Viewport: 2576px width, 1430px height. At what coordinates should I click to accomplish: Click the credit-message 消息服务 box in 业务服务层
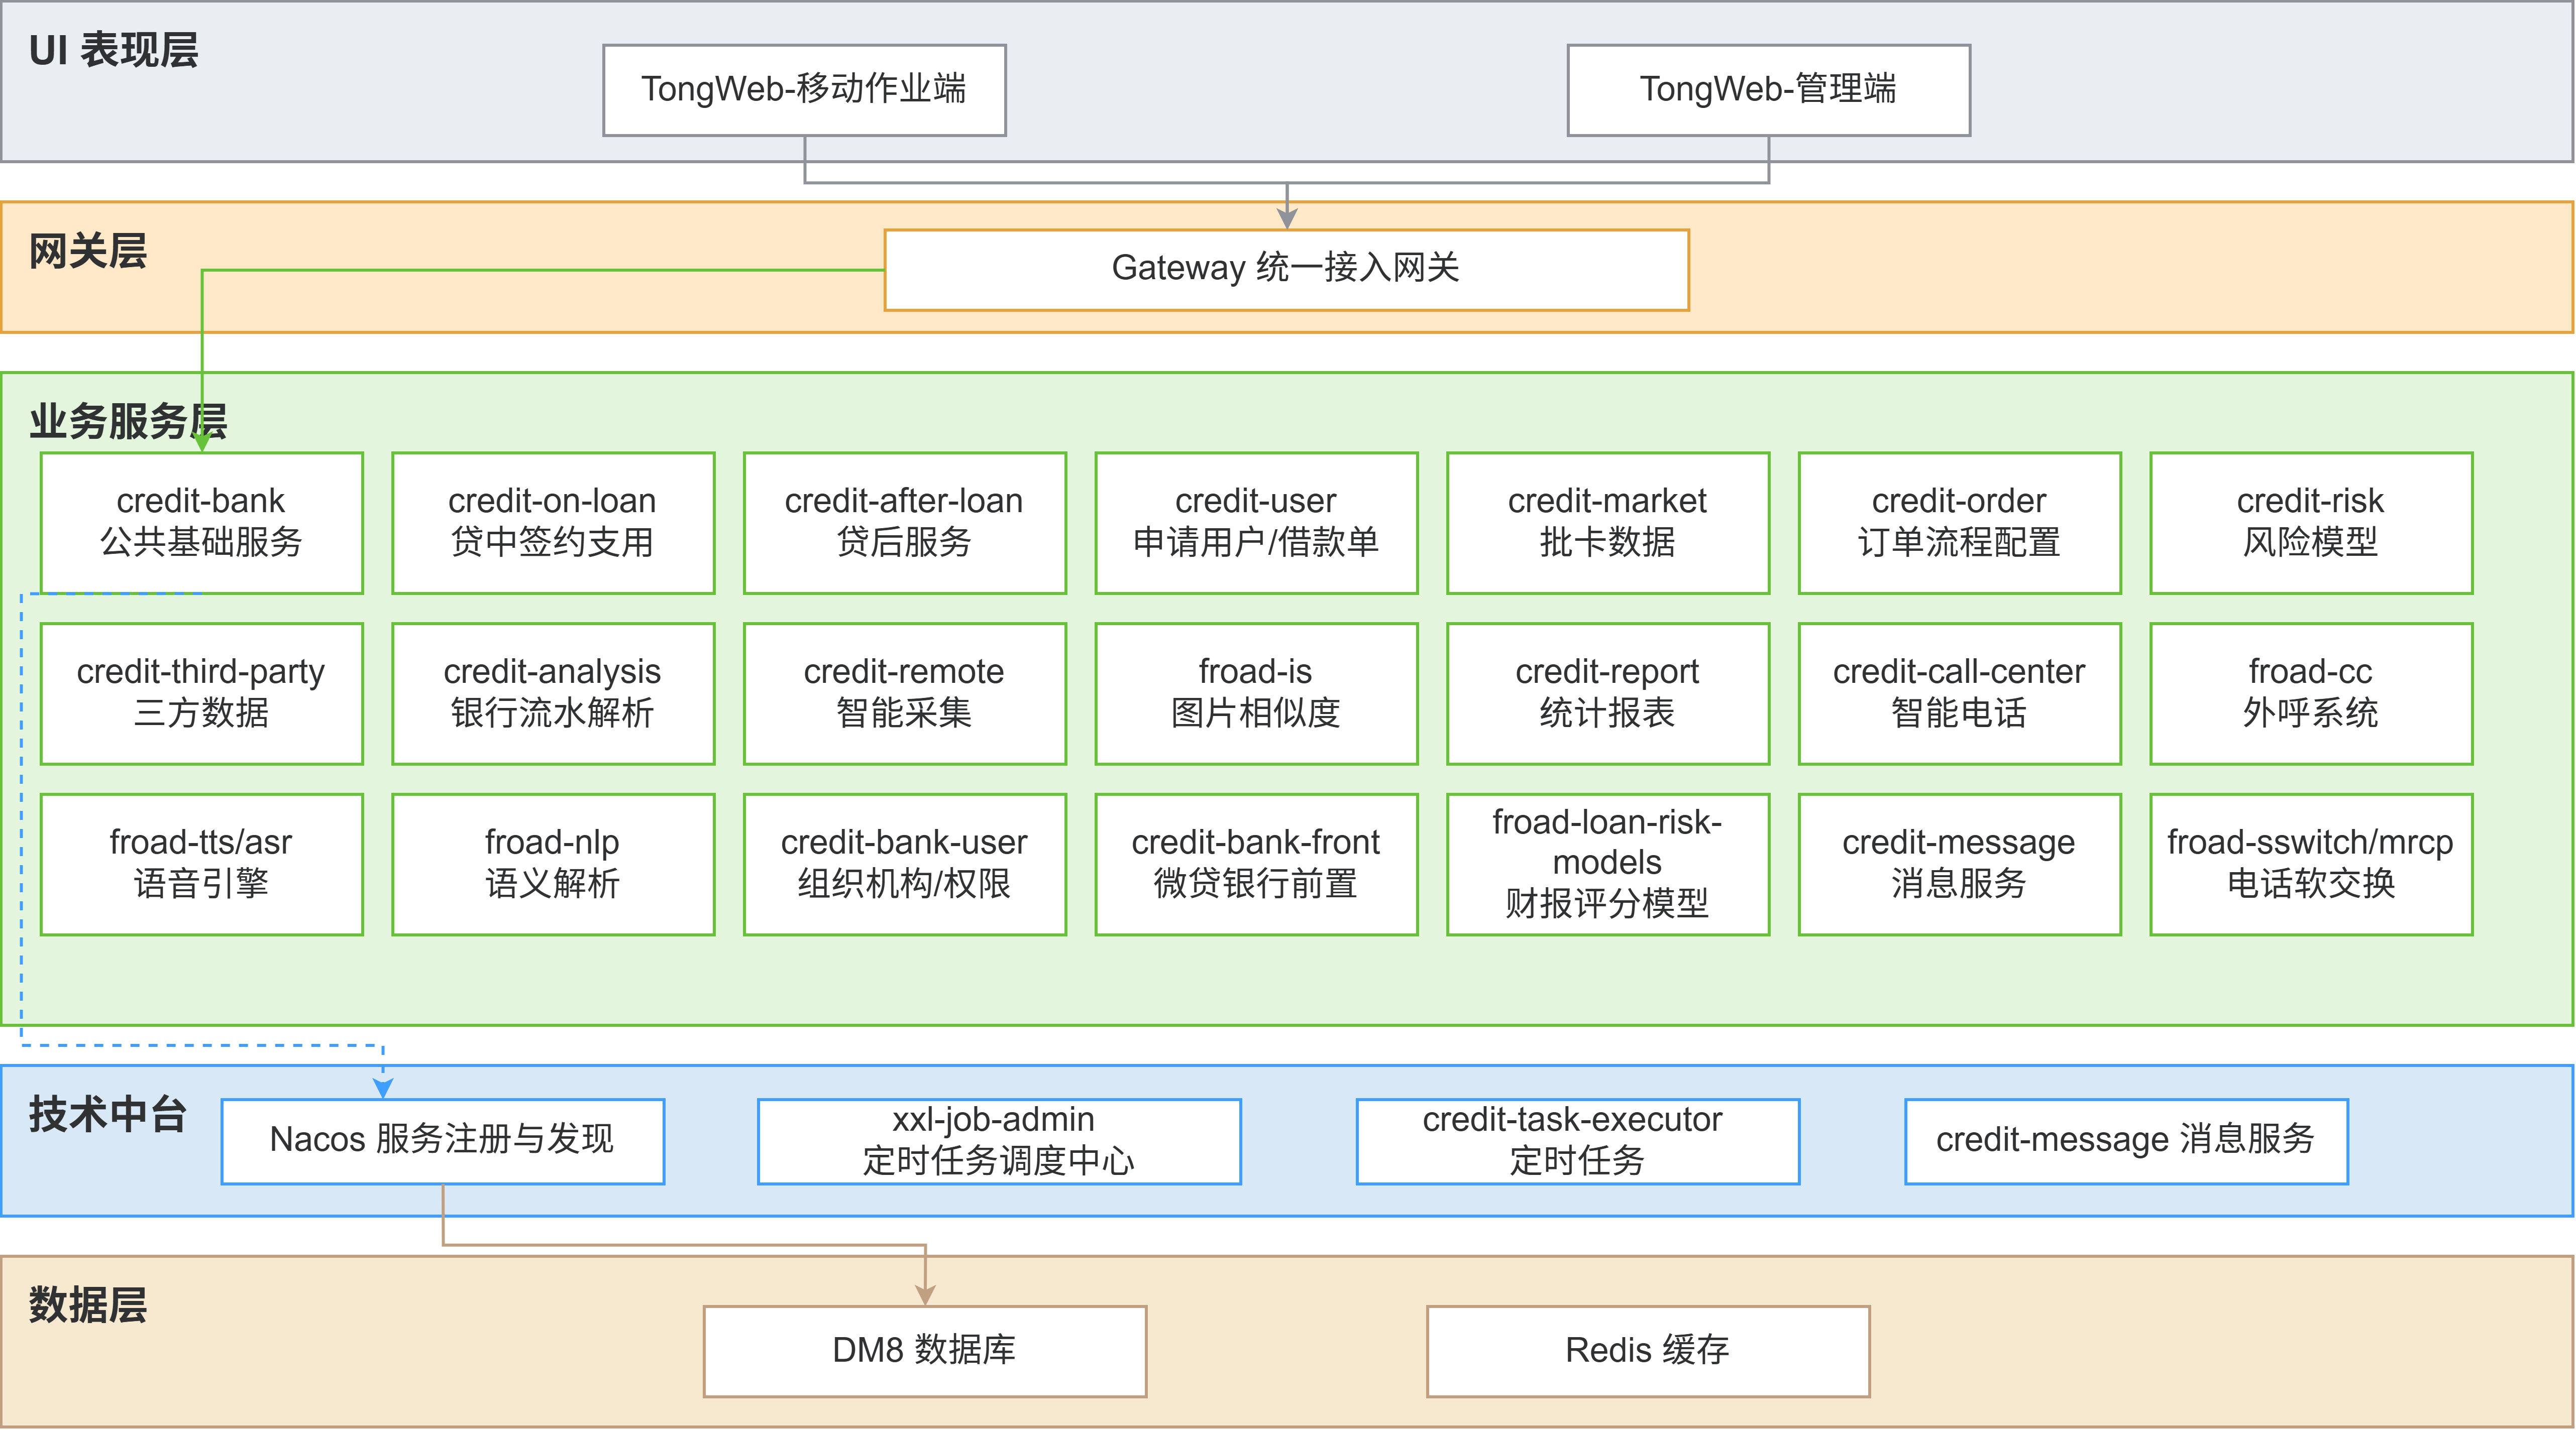tap(1959, 865)
